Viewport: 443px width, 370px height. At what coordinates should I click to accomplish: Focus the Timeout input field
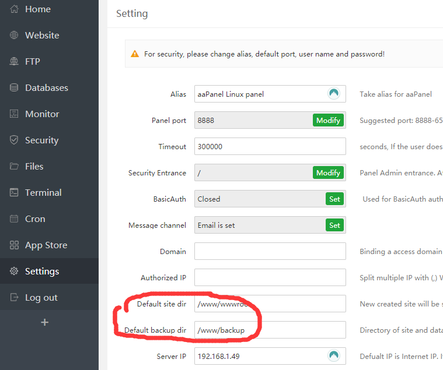270,146
